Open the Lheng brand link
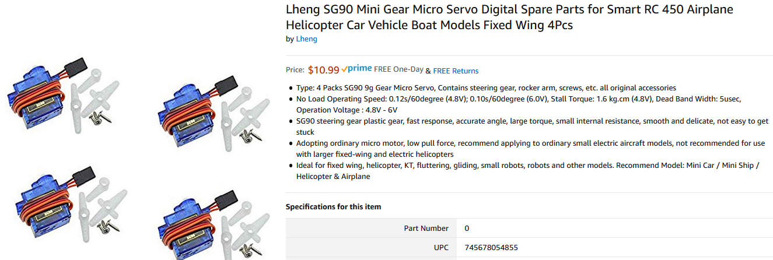 click(x=306, y=39)
